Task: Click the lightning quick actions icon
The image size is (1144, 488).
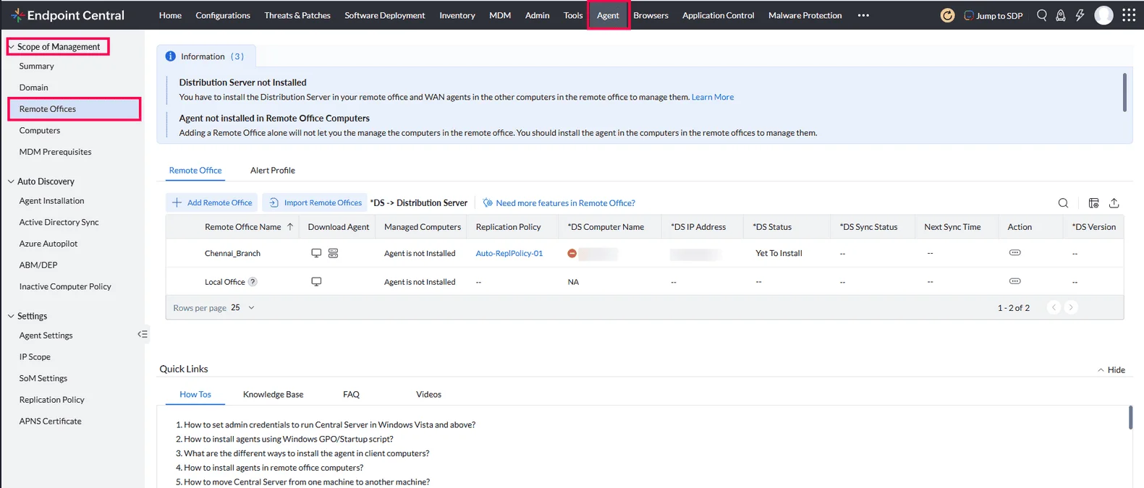Action: (1080, 15)
